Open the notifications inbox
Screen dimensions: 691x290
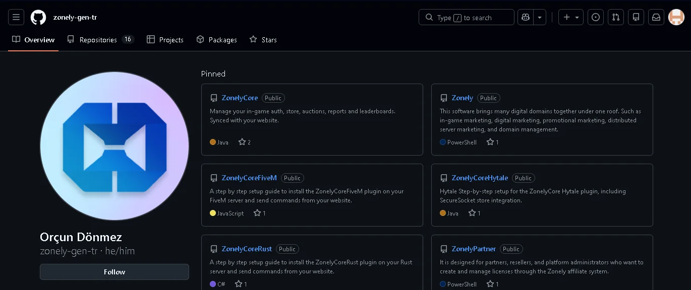[x=656, y=17]
